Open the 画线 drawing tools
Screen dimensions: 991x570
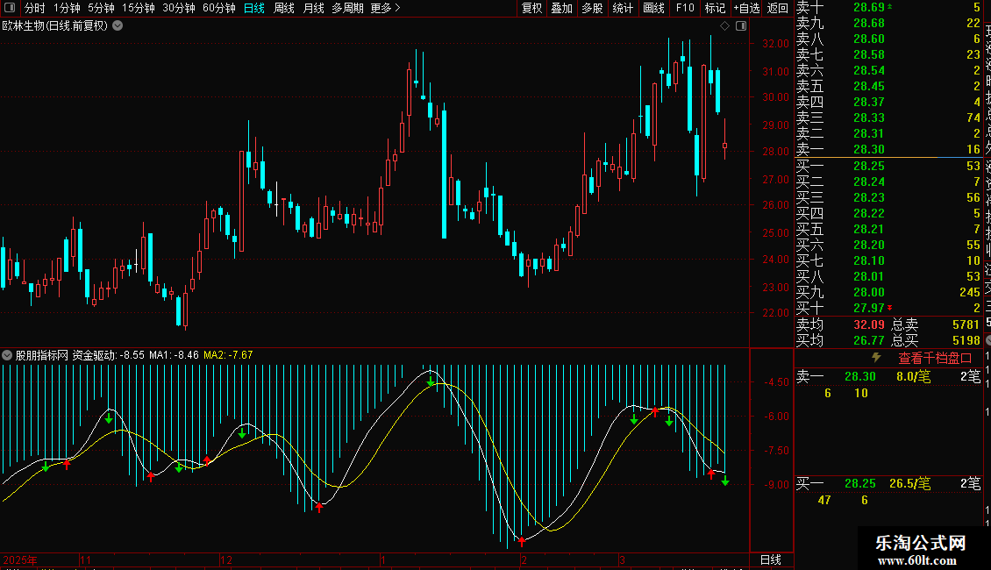point(653,8)
